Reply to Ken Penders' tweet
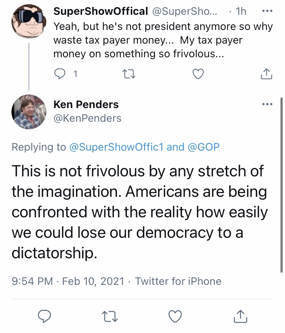Viewport: 285px width, 333px height. click(44, 316)
